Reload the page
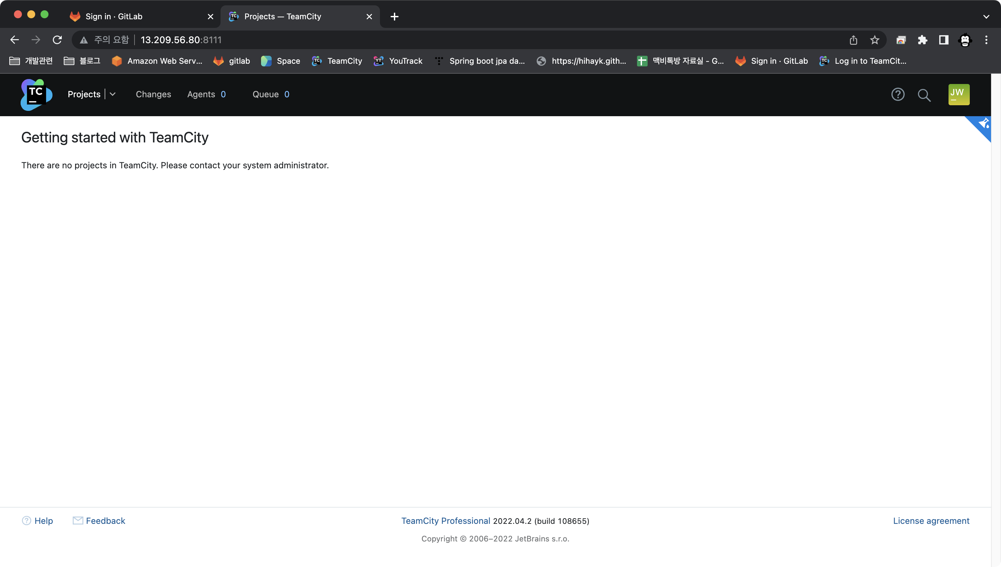Image resolution: width=1001 pixels, height=567 pixels. click(x=57, y=40)
